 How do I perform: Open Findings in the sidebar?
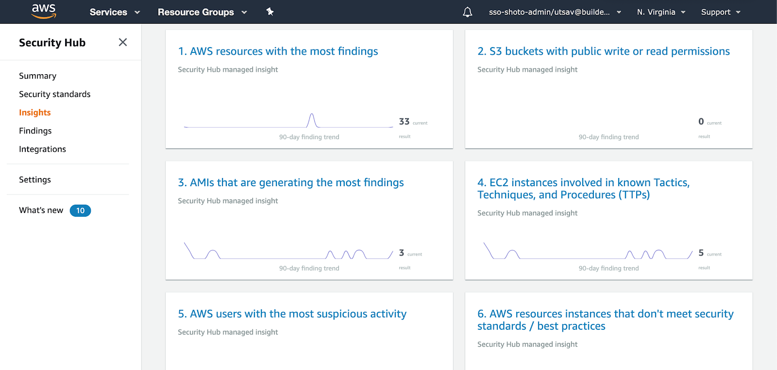coord(35,131)
